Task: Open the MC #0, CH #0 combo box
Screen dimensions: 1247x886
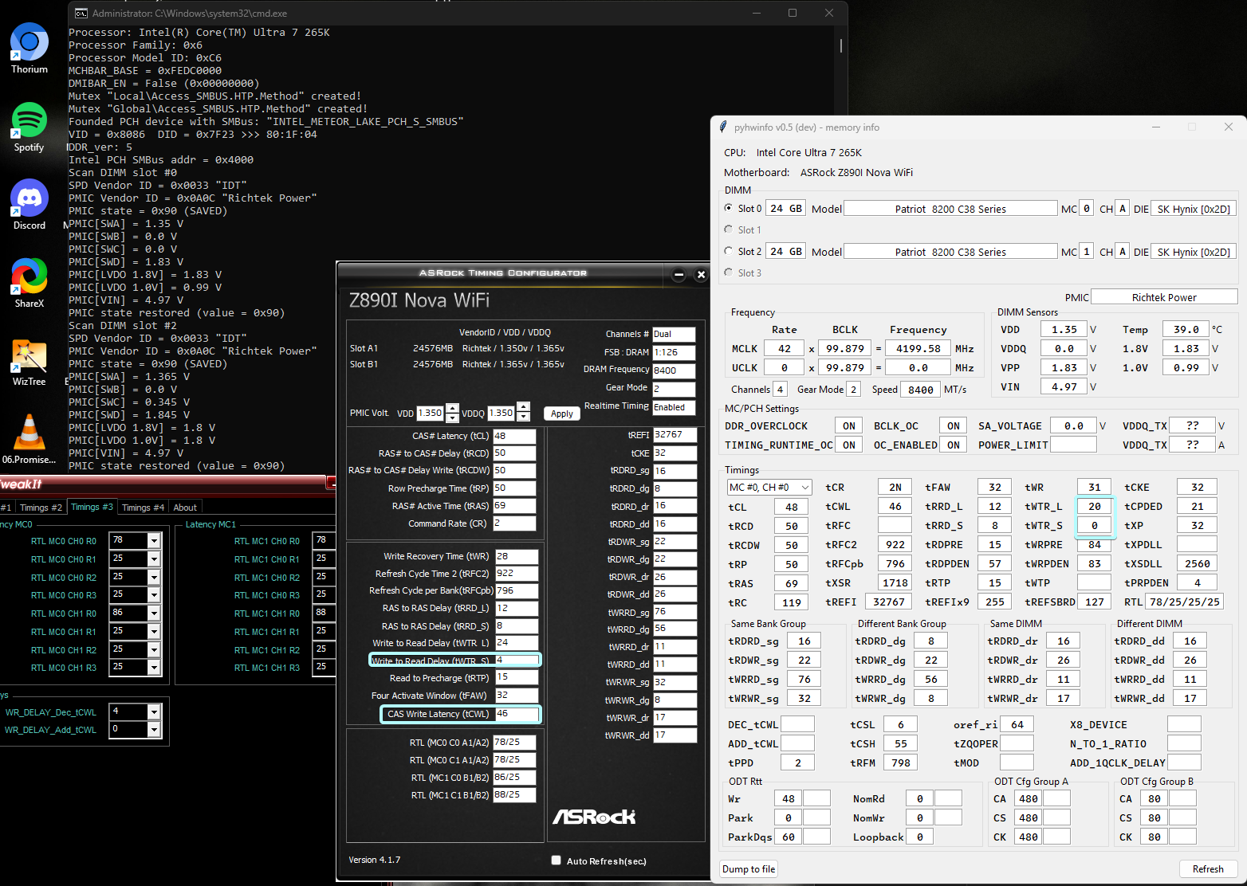Action: 769,487
